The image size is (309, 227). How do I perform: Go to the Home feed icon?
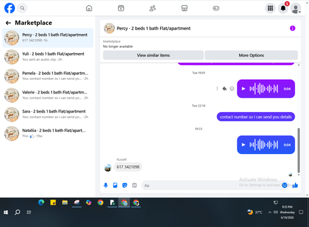(x=89, y=8)
